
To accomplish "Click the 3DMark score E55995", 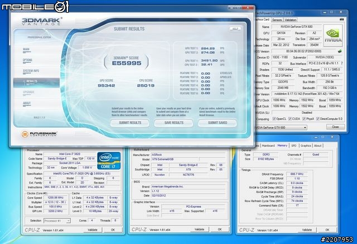I will pos(127,63).
